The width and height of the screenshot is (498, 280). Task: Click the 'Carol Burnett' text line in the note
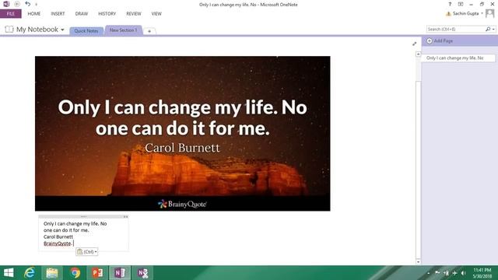(x=58, y=236)
